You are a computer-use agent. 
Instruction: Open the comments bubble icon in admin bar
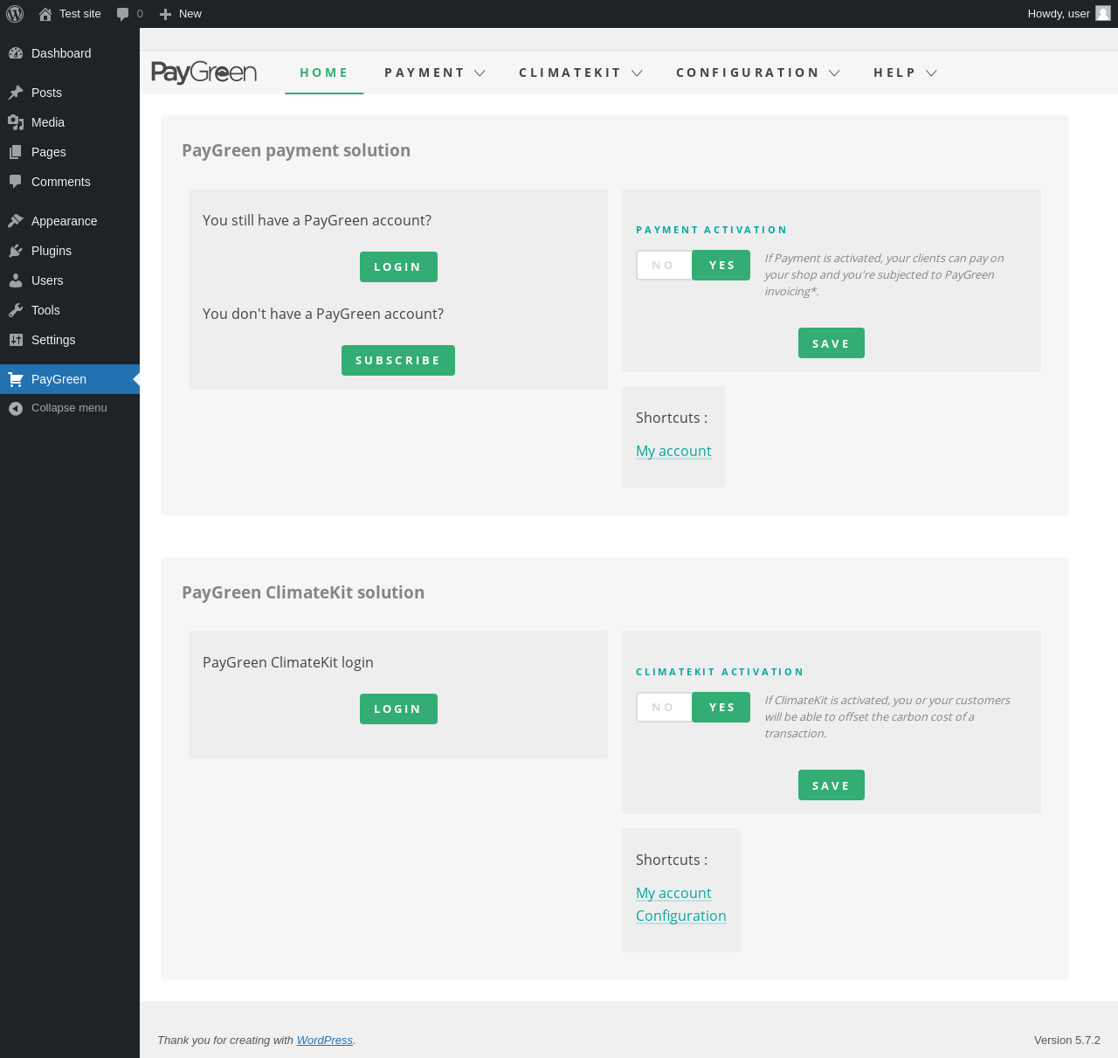(123, 14)
